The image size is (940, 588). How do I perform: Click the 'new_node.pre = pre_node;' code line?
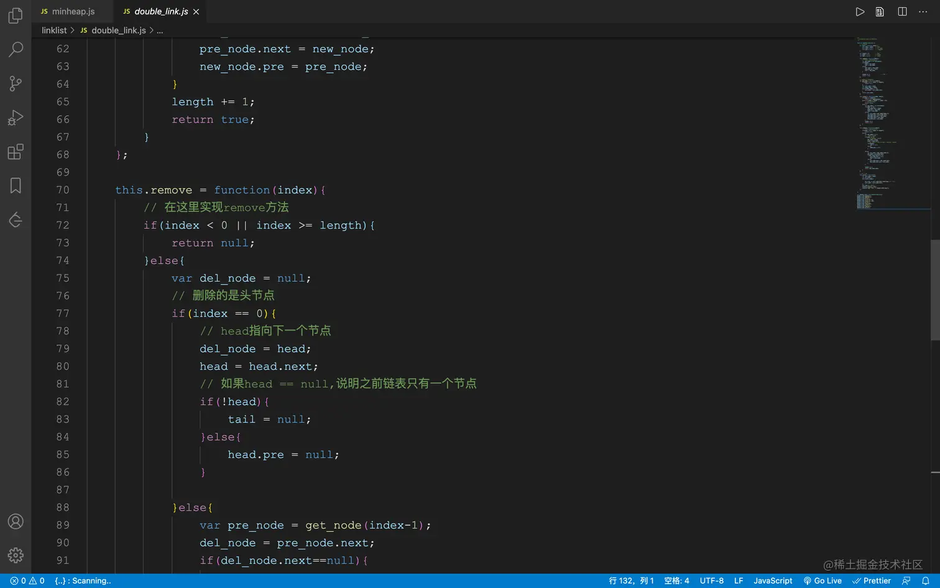click(x=283, y=67)
